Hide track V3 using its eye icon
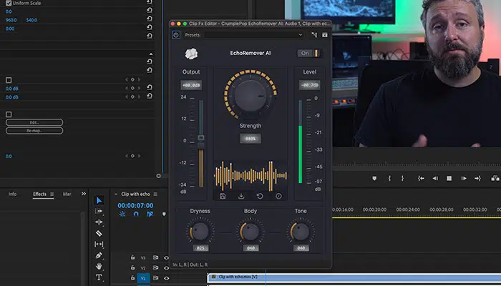501x286 pixels. tap(167, 257)
